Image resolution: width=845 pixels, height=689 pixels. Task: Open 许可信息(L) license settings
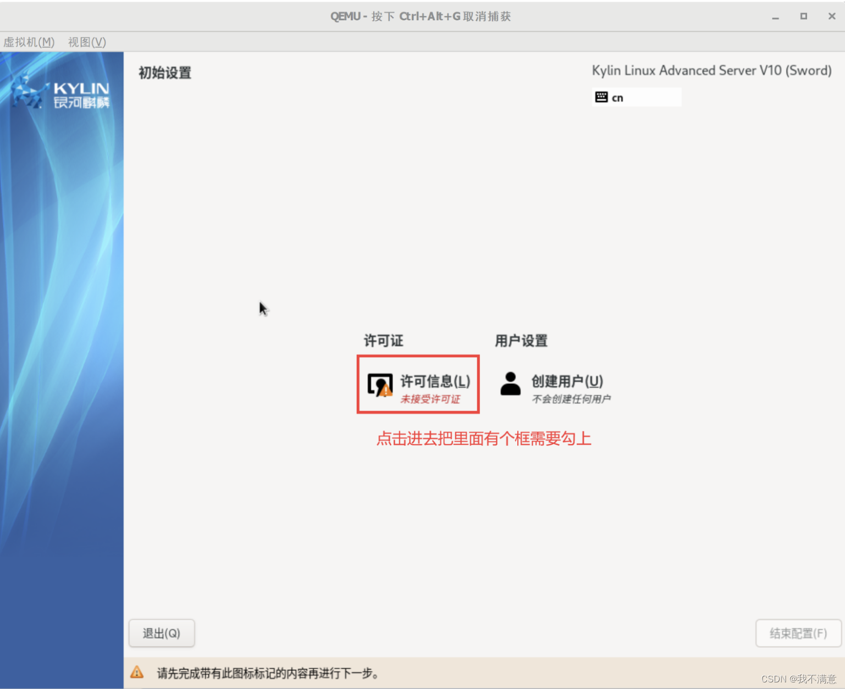pos(419,385)
